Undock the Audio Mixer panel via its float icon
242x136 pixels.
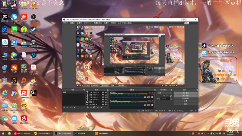(x=155, y=90)
